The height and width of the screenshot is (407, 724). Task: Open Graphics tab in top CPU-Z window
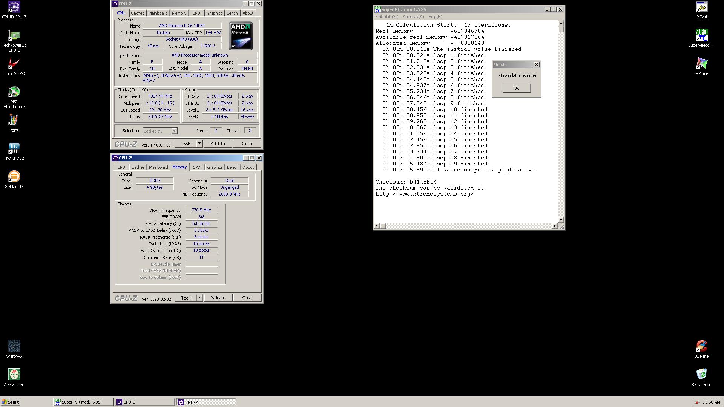(x=215, y=13)
